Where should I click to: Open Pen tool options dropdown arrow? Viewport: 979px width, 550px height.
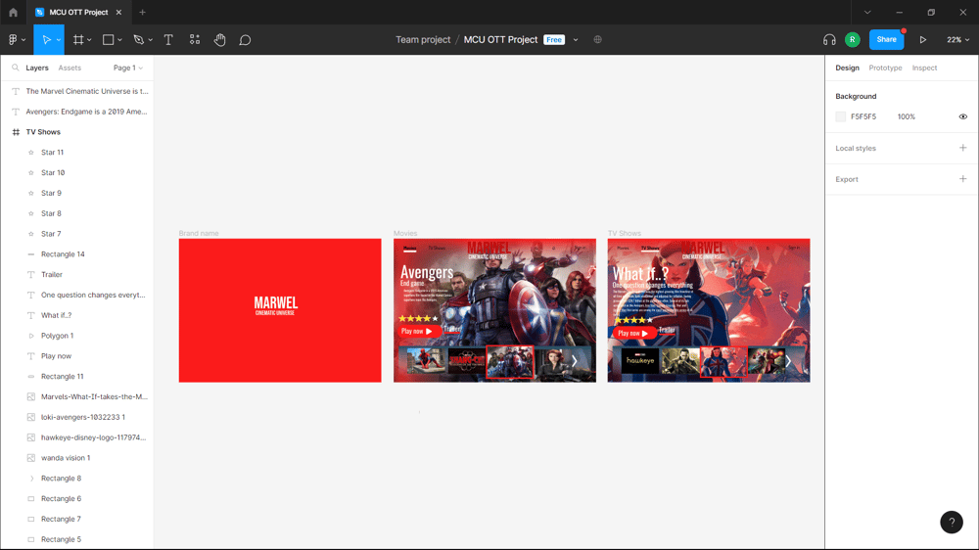coord(151,40)
